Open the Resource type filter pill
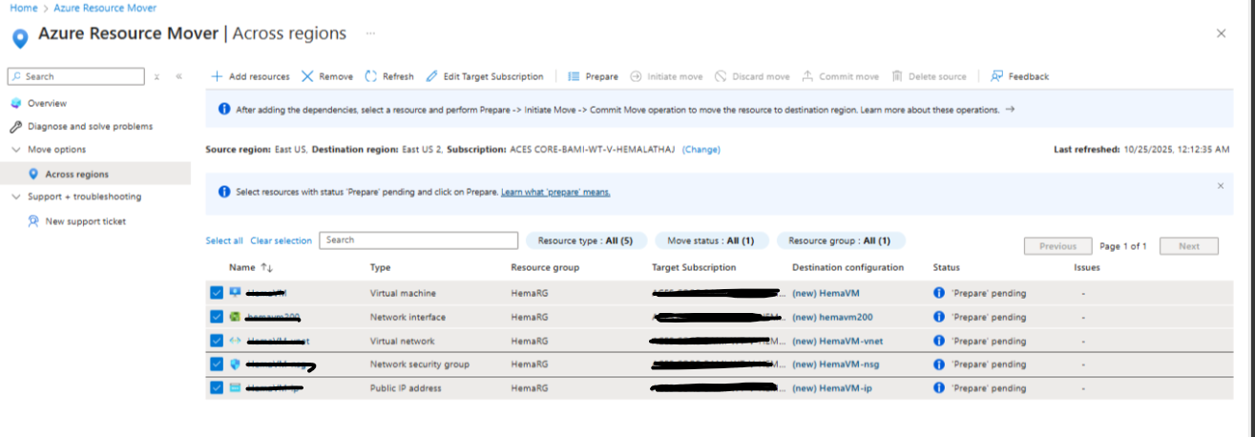Viewport: 1255px width, 437px height. (x=586, y=240)
